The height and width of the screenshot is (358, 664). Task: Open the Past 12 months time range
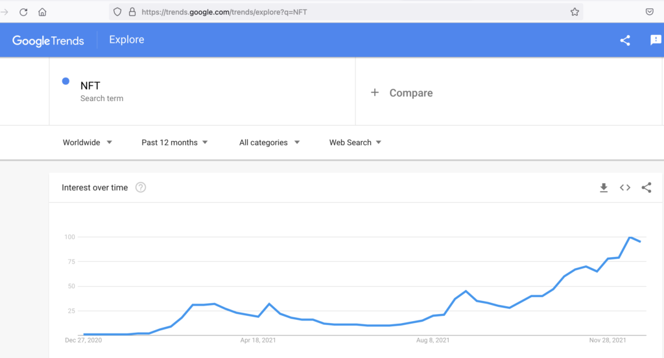click(x=174, y=142)
